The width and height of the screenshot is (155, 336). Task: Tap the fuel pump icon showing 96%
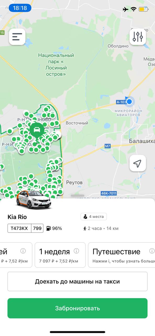pyautogui.click(x=49, y=228)
